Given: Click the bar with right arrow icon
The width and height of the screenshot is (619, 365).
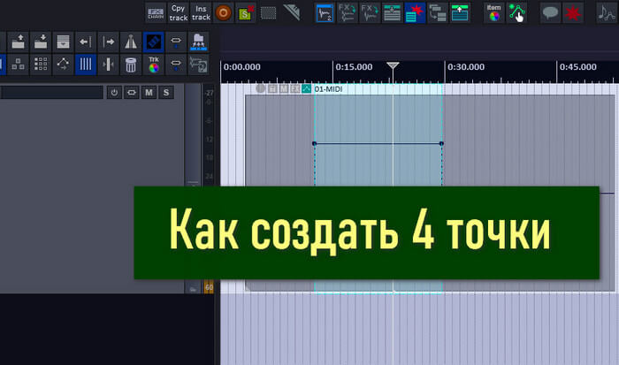Looking at the screenshot, I should pos(108,42).
